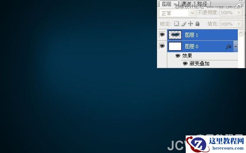Open the opacity slider arrow
The height and width of the screenshot is (153, 246).
[x=239, y=13]
